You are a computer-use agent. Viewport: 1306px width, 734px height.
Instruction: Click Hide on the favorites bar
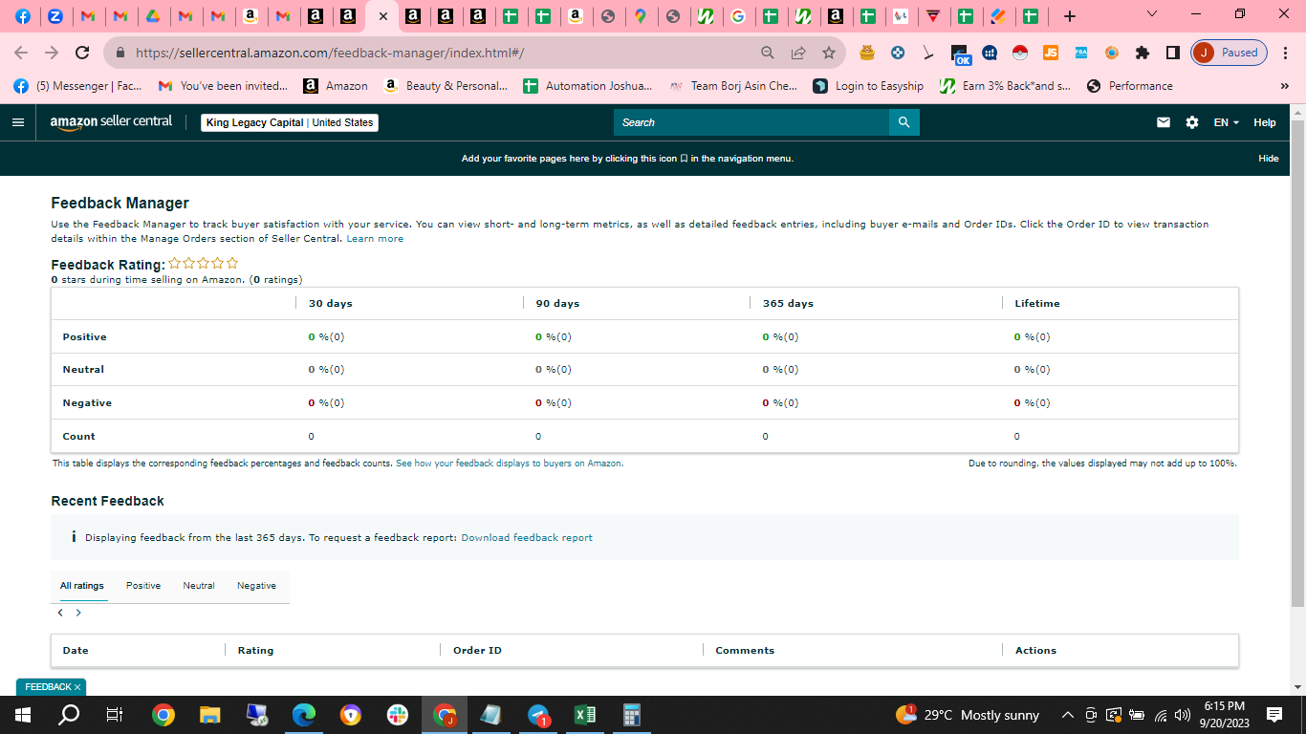tap(1269, 159)
